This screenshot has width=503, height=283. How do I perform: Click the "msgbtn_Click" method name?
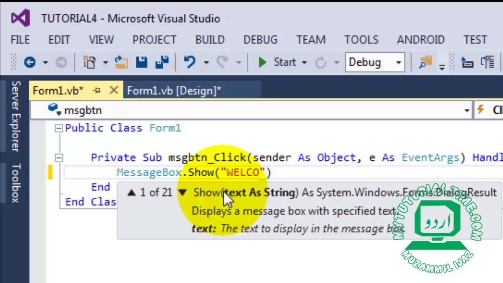point(207,158)
